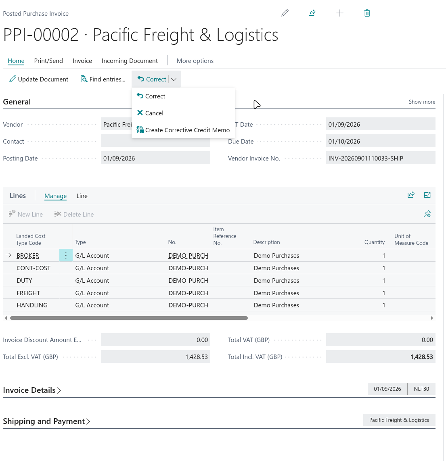This screenshot has height=461, width=446.
Task: Click the pencil edit icon in header
Action: pos(285,13)
